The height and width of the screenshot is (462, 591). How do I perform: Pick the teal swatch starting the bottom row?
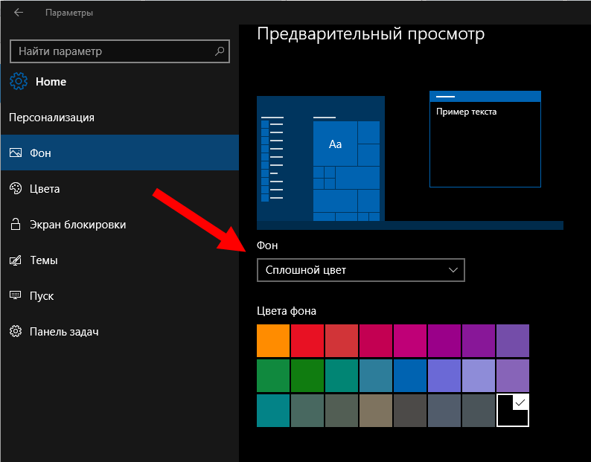point(273,411)
